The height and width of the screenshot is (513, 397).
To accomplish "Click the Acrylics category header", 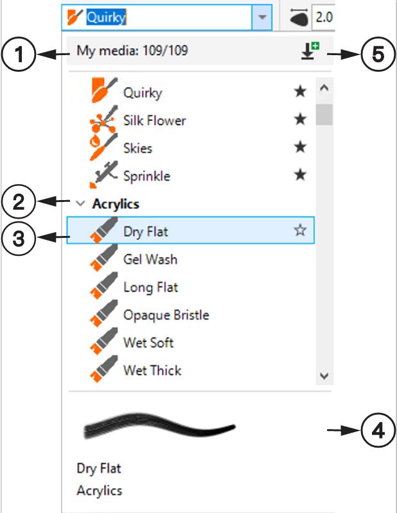I will click(x=116, y=204).
